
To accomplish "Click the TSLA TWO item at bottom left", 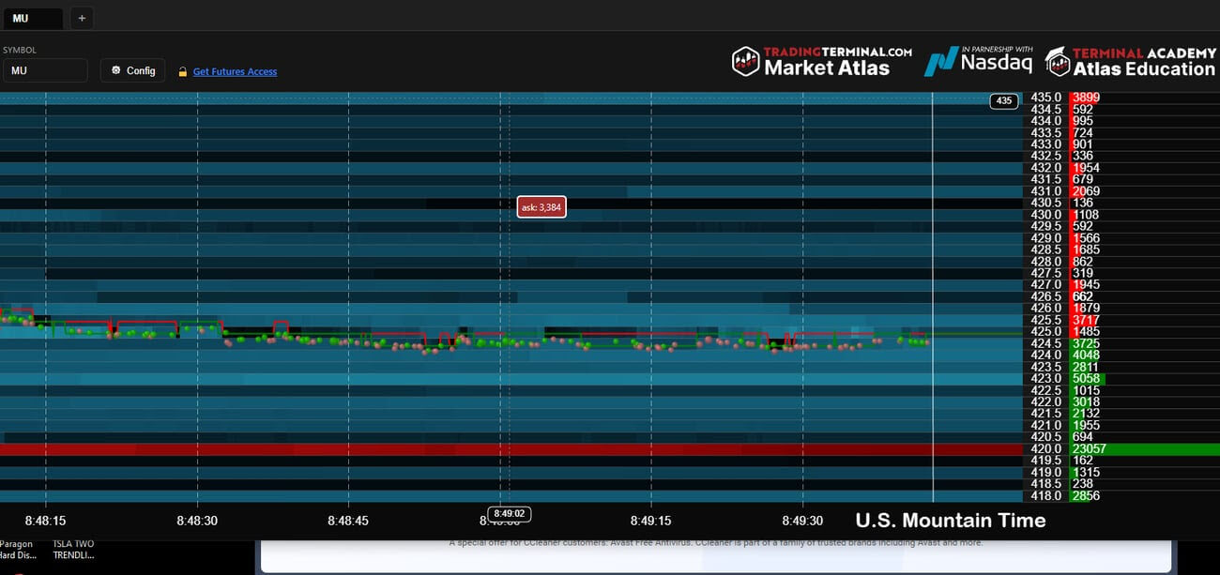I will [72, 544].
